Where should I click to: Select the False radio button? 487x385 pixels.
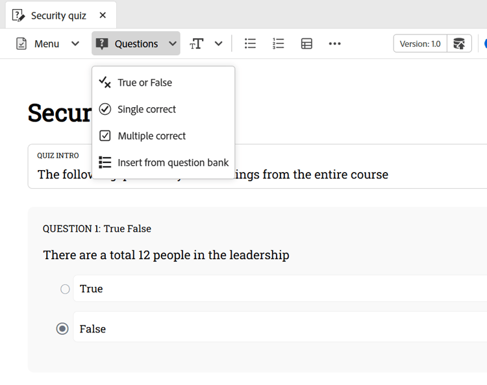(62, 329)
